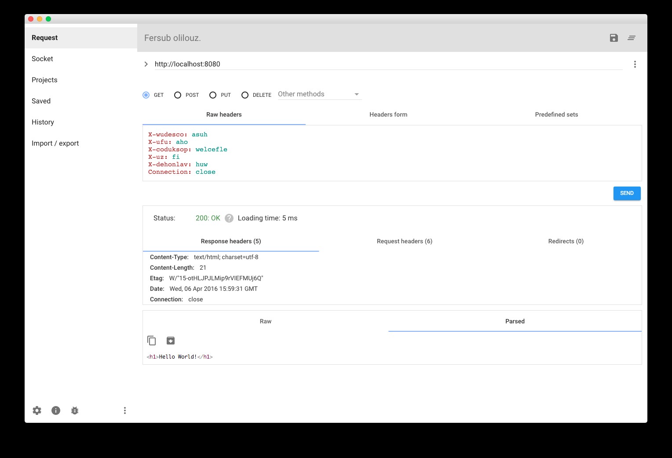Click the save request icon
The image size is (672, 458).
pos(614,38)
